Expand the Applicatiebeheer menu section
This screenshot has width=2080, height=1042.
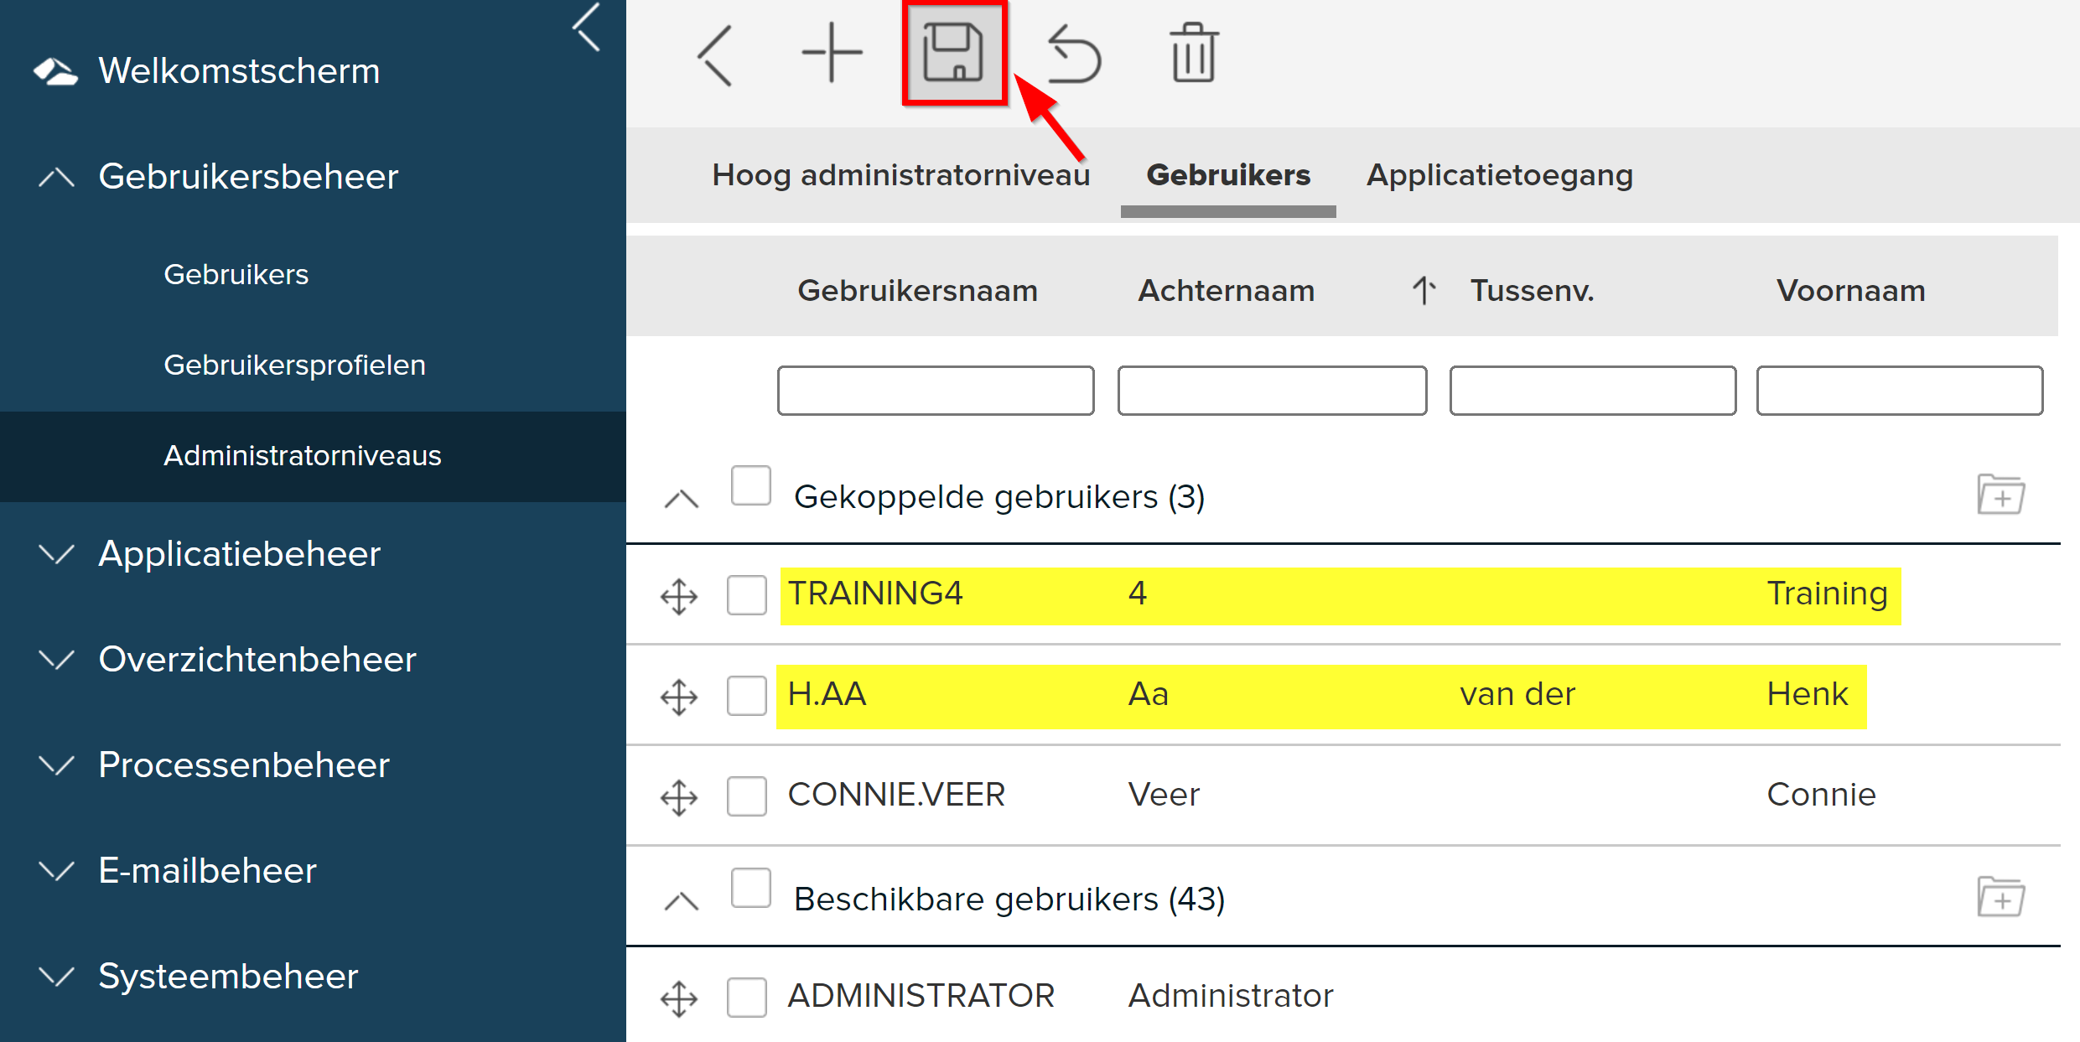pos(57,554)
